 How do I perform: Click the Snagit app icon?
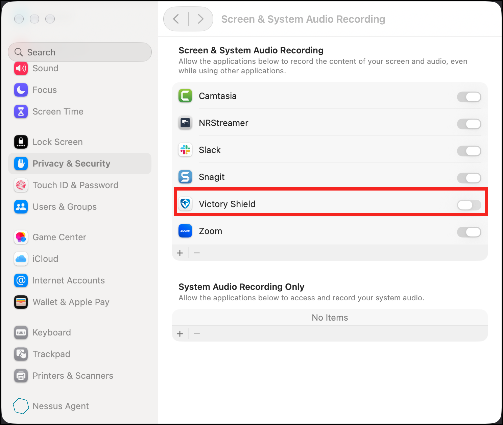[185, 177]
